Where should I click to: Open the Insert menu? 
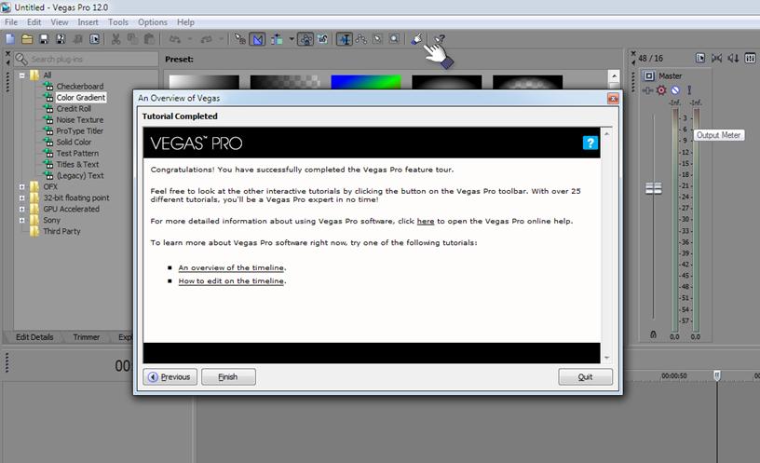(x=88, y=22)
